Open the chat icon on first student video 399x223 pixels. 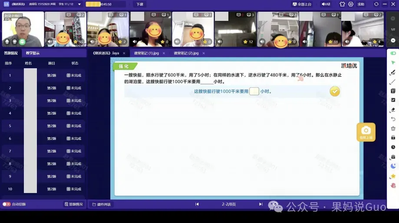click(69, 15)
